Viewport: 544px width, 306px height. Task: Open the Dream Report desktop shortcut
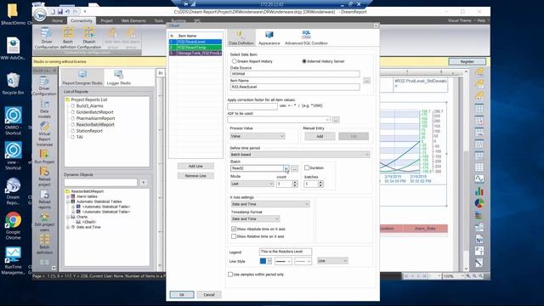tap(14, 190)
